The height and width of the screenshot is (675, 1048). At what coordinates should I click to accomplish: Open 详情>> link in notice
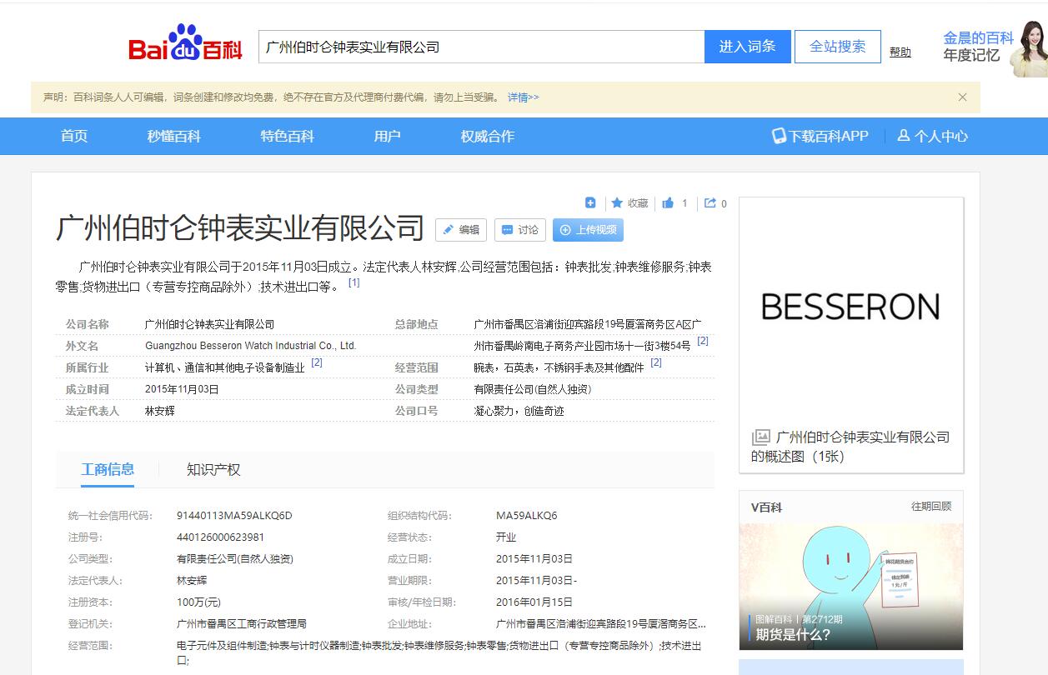524,97
